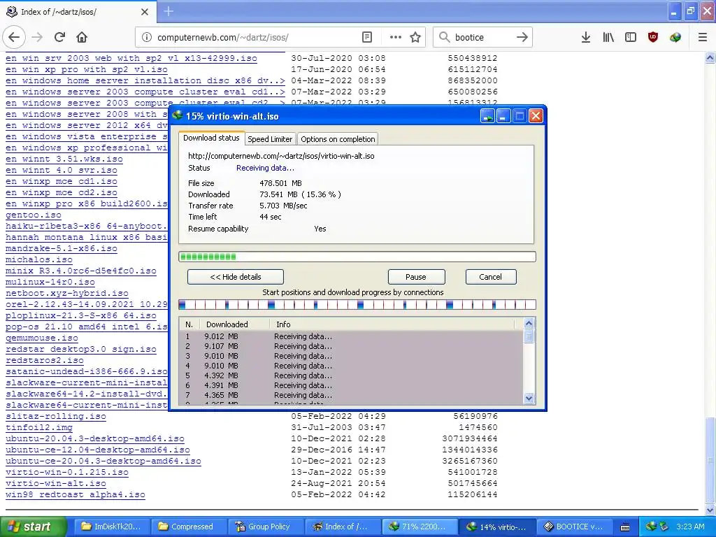Screen dimensions: 716x537
Task: Switch to Group Policy taskbar window
Action: point(266,527)
